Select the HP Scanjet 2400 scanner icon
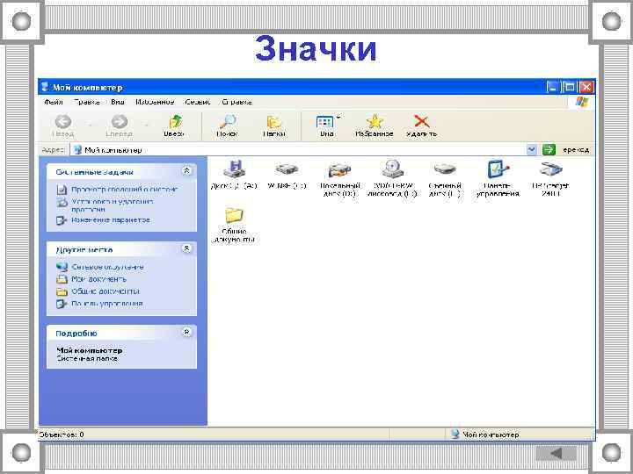 550,178
